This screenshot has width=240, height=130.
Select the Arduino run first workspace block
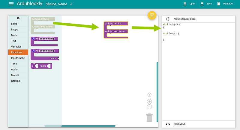pos(116,30)
